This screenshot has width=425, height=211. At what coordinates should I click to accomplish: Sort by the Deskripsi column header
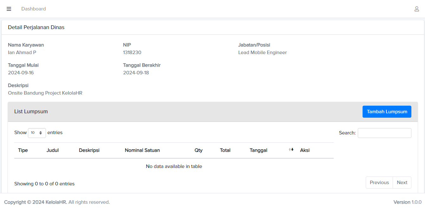click(x=89, y=150)
